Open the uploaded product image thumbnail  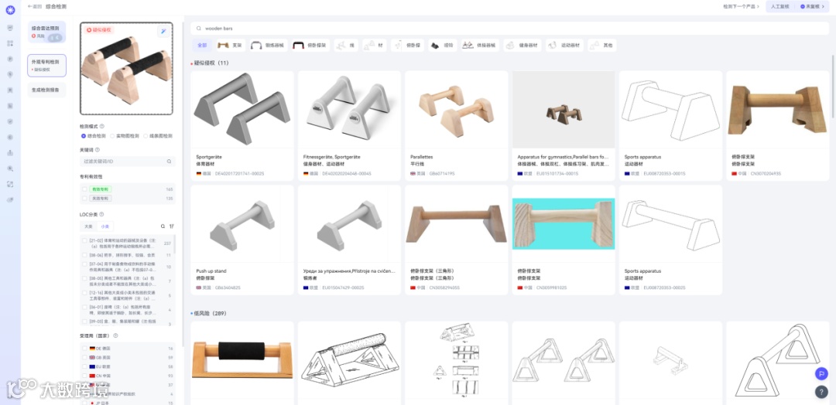[126, 69]
